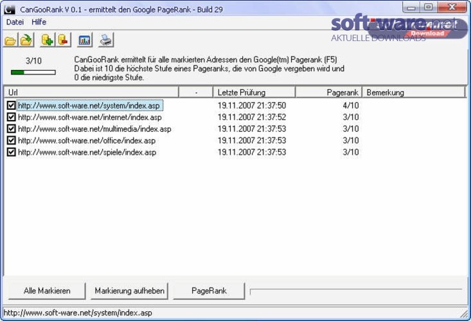Click the add URL icon with green plus
Viewport: 471px width, 321px height.
pyautogui.click(x=48, y=40)
